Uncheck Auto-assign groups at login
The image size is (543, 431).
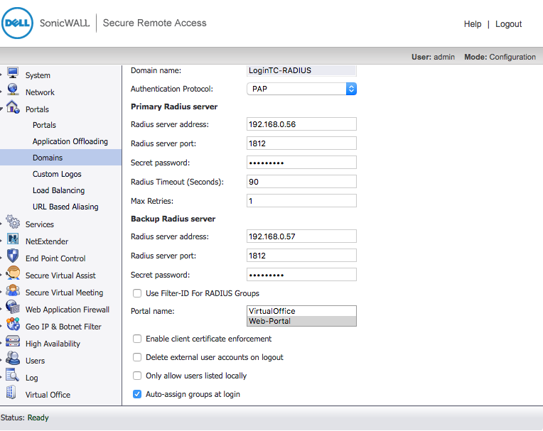137,394
